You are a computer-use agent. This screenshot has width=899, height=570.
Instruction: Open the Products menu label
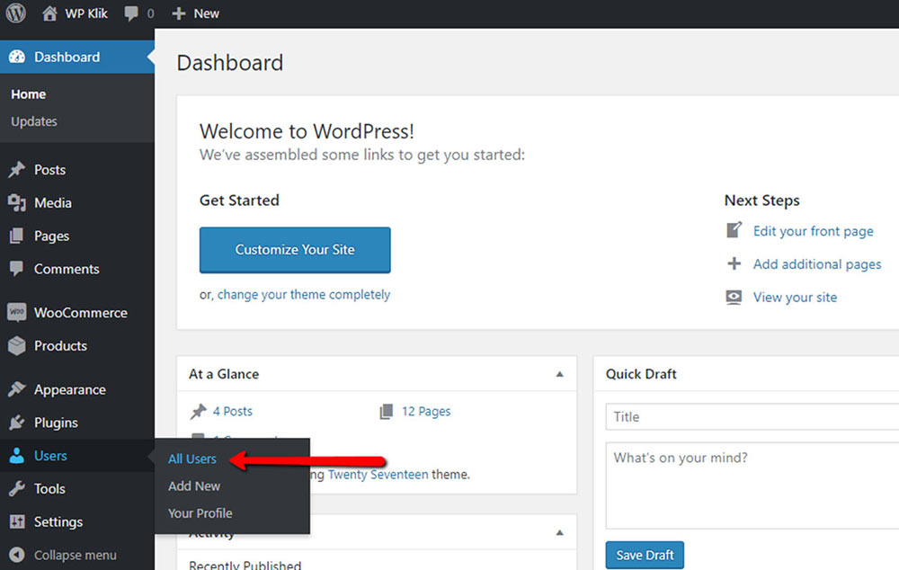[x=61, y=346]
